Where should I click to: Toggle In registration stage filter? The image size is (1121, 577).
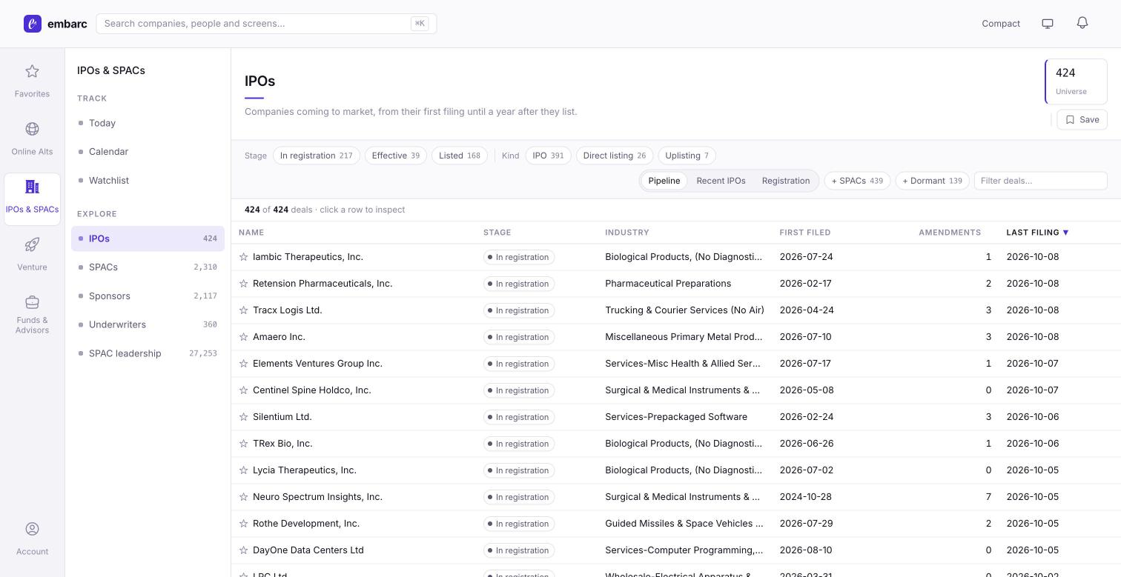pos(317,156)
